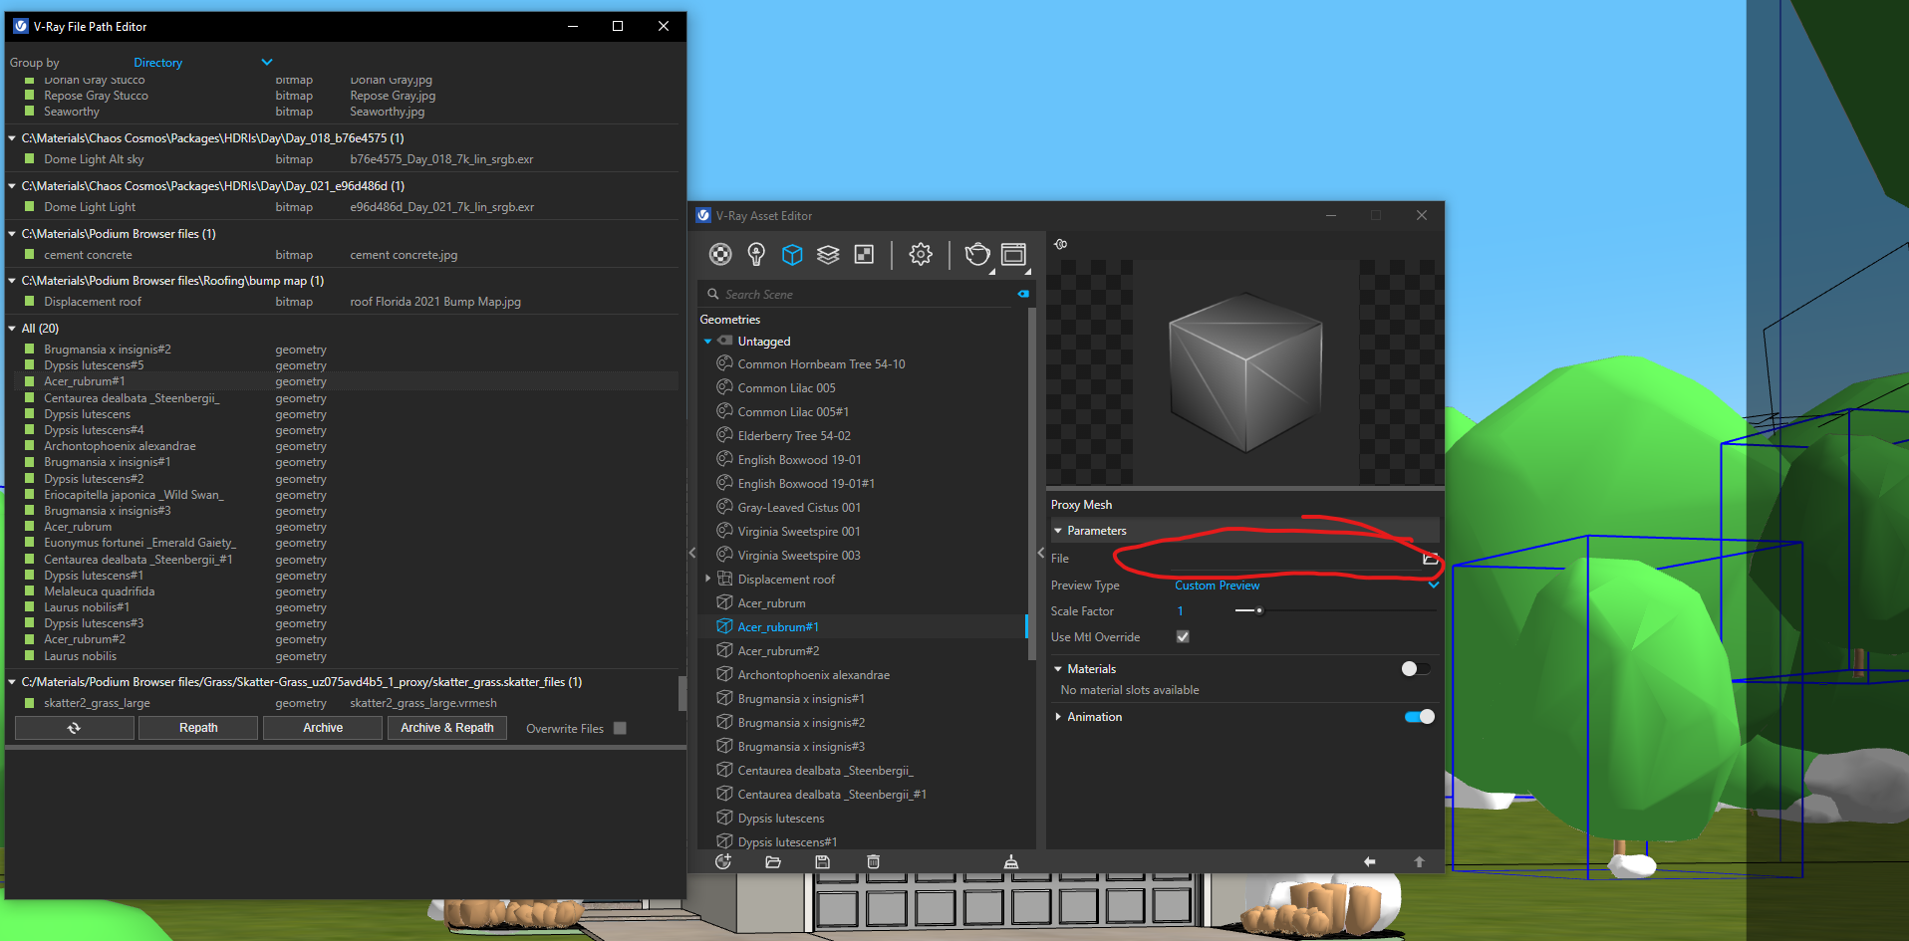
Task: Open the Group by Directory dropdown
Action: (203, 62)
